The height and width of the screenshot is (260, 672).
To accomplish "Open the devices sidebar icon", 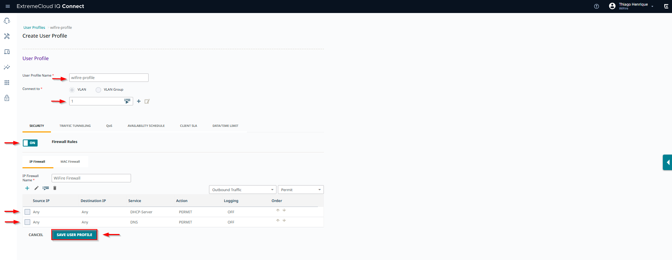I will pyautogui.click(x=7, y=52).
